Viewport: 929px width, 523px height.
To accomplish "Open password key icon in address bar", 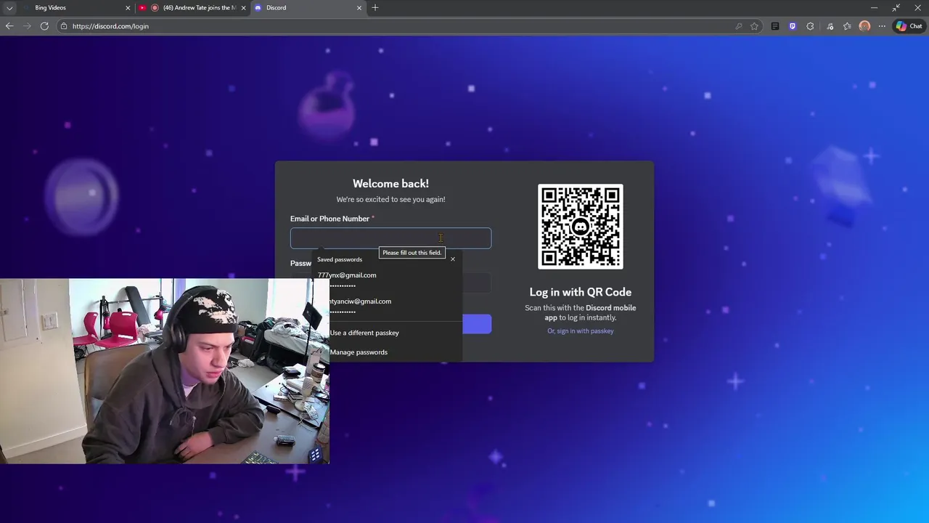I will [739, 26].
